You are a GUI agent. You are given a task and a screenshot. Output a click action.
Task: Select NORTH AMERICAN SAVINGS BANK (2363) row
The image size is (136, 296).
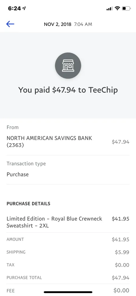click(x=68, y=142)
